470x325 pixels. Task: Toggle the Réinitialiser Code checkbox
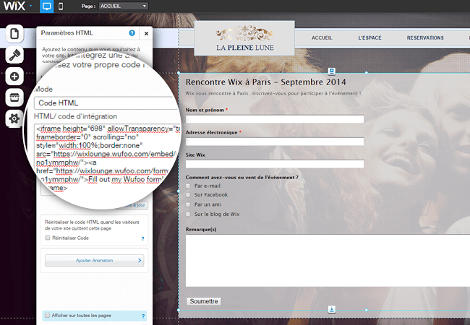pos(47,238)
